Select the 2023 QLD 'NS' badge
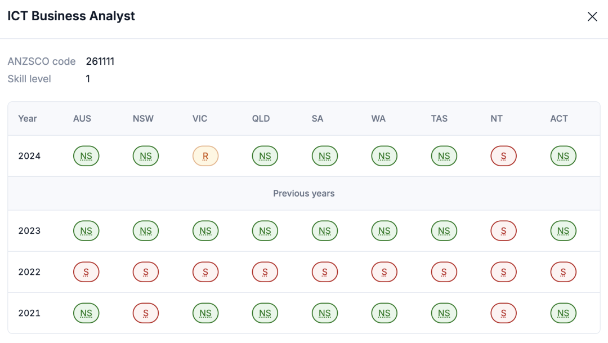Viewport: 608px width, 343px height. tap(265, 231)
